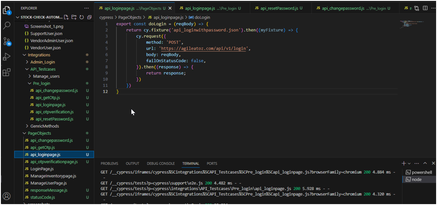Open api_otpverification.js under Pre_login
The image size is (437, 205).
coord(54,112)
